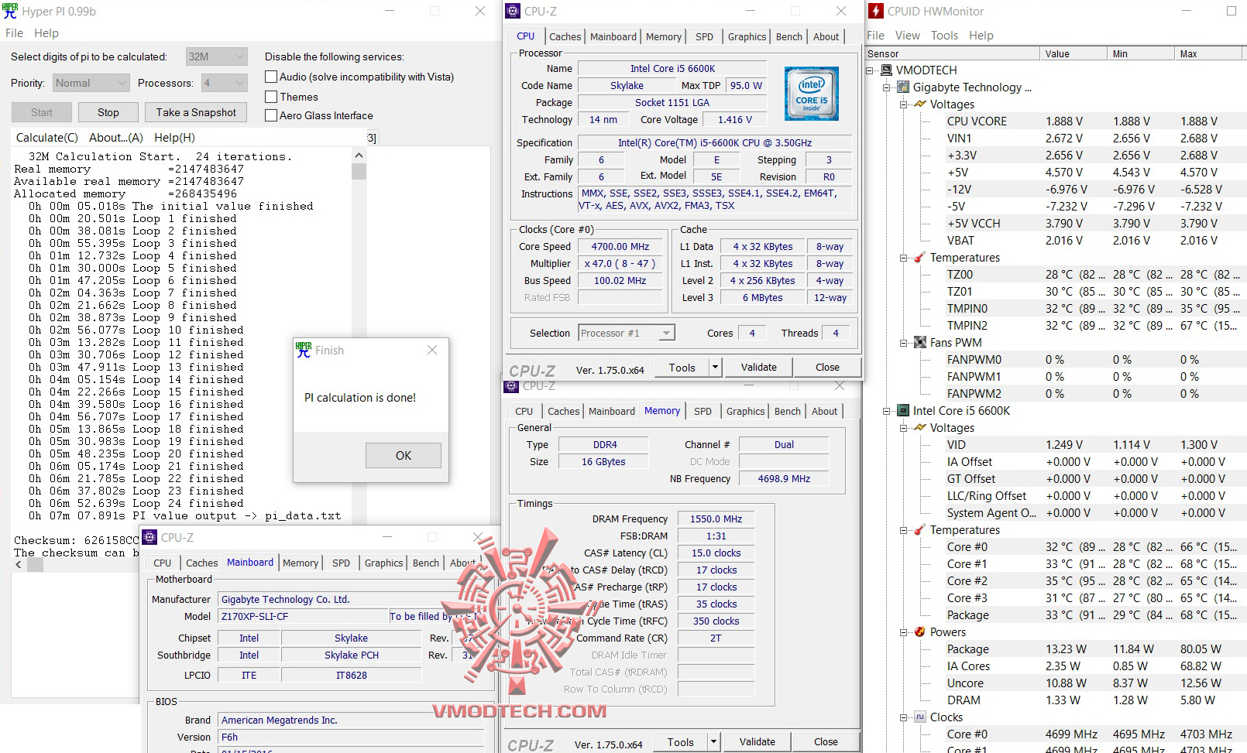Open the Selection Processor #1 dropdown

click(x=627, y=333)
